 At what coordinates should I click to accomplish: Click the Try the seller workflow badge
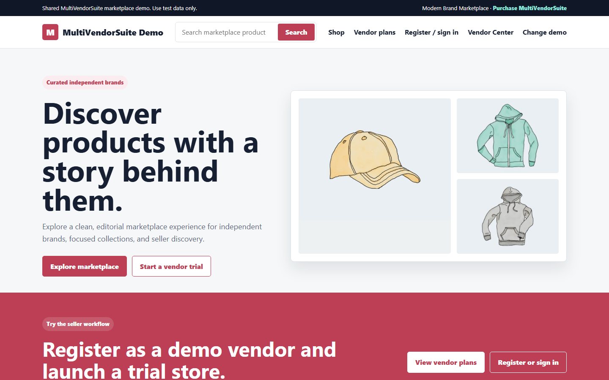pyautogui.click(x=78, y=324)
